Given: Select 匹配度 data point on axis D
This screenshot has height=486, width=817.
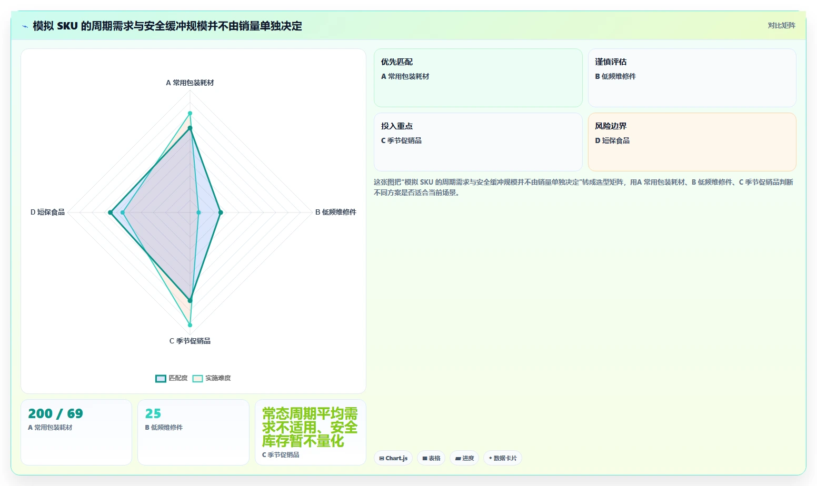Looking at the screenshot, I should point(110,212).
